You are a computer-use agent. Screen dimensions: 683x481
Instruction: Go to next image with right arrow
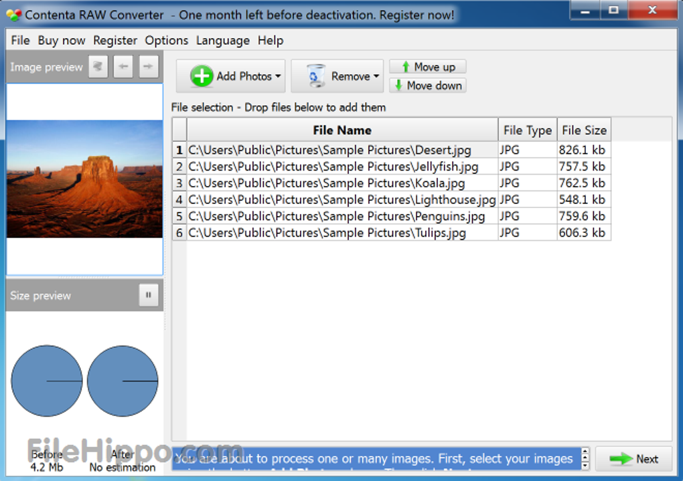click(149, 67)
